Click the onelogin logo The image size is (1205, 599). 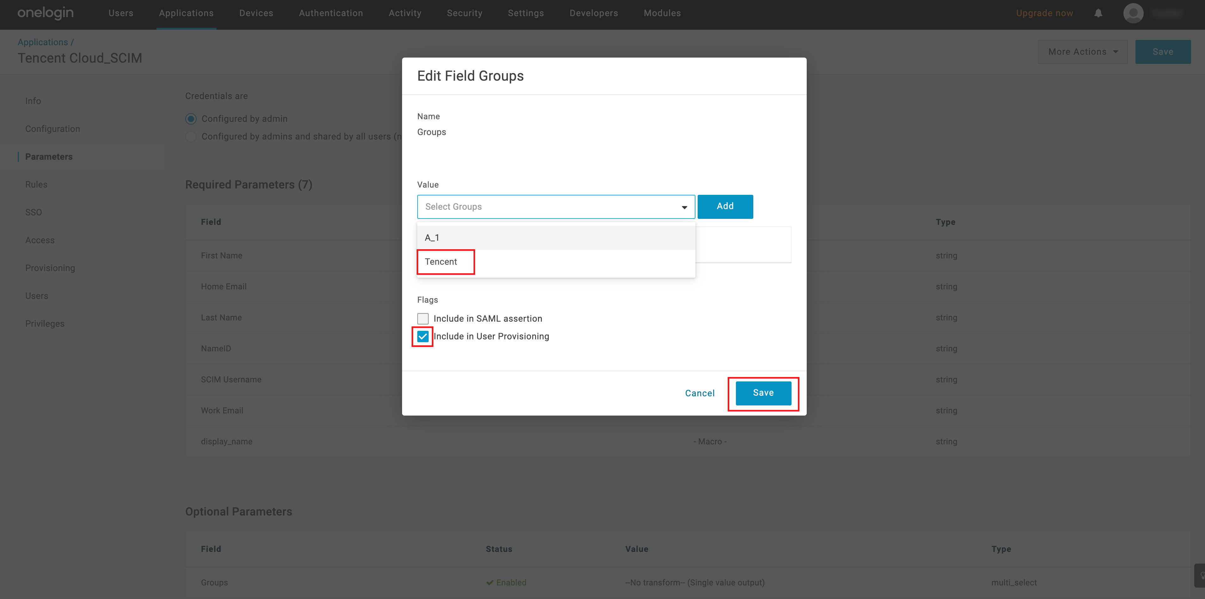pyautogui.click(x=46, y=13)
